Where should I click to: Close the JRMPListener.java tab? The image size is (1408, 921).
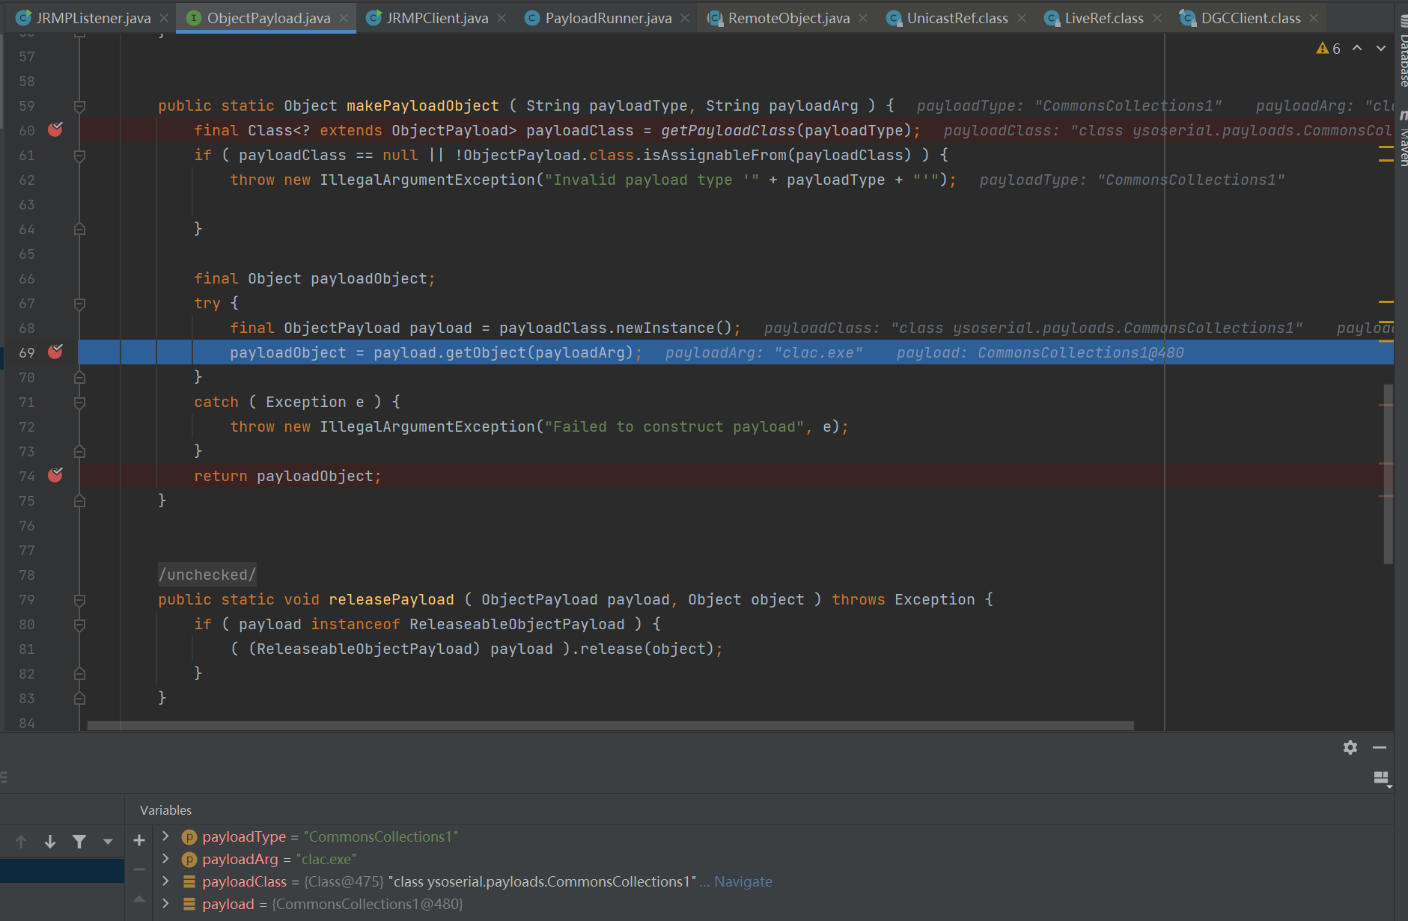[x=164, y=18]
